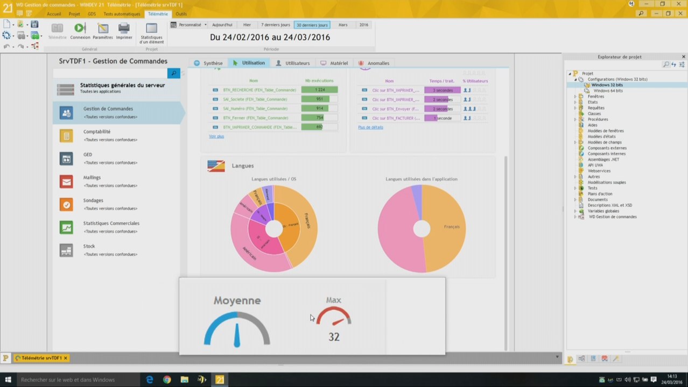Click the Plus de détails link

pos(371,127)
